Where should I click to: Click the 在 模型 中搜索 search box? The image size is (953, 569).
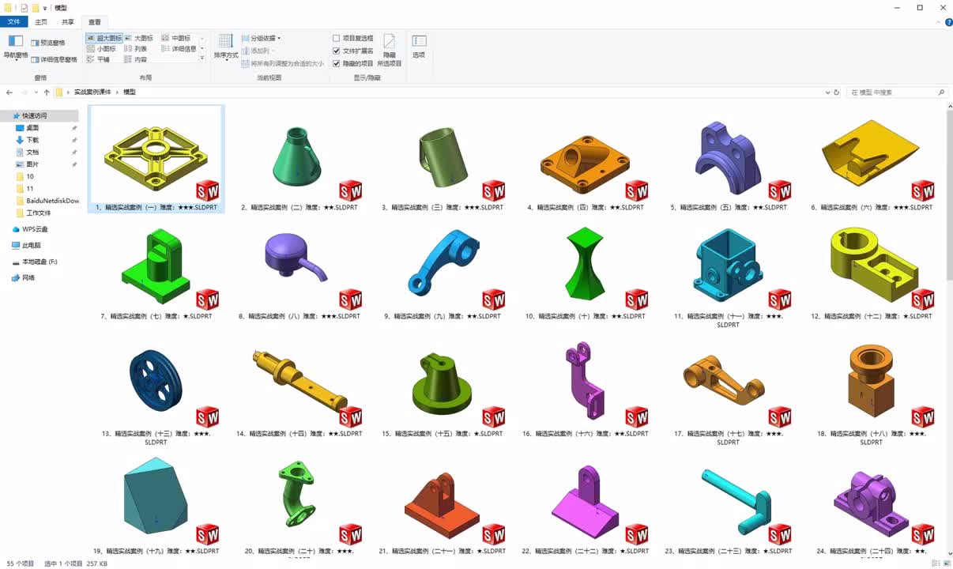[898, 92]
